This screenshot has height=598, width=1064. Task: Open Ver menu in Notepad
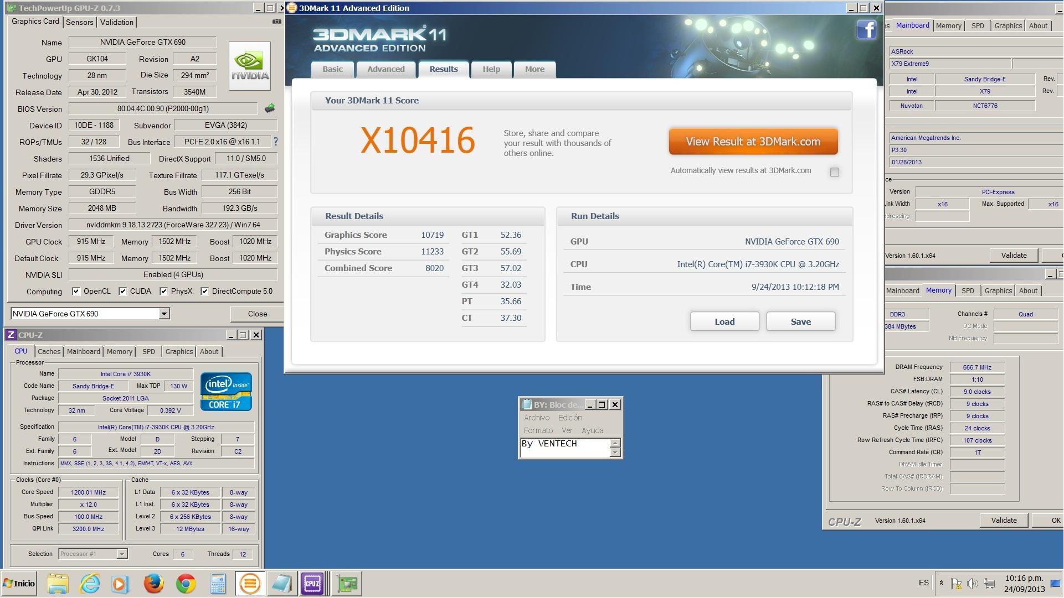(567, 430)
